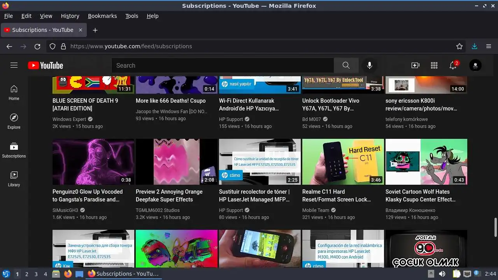Open the file manager taskbar icon

[56, 274]
